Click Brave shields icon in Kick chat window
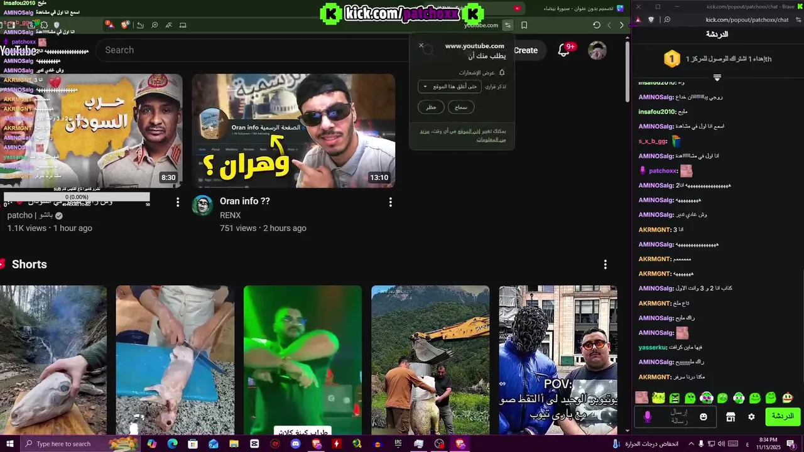Image resolution: width=804 pixels, height=452 pixels. click(x=651, y=19)
